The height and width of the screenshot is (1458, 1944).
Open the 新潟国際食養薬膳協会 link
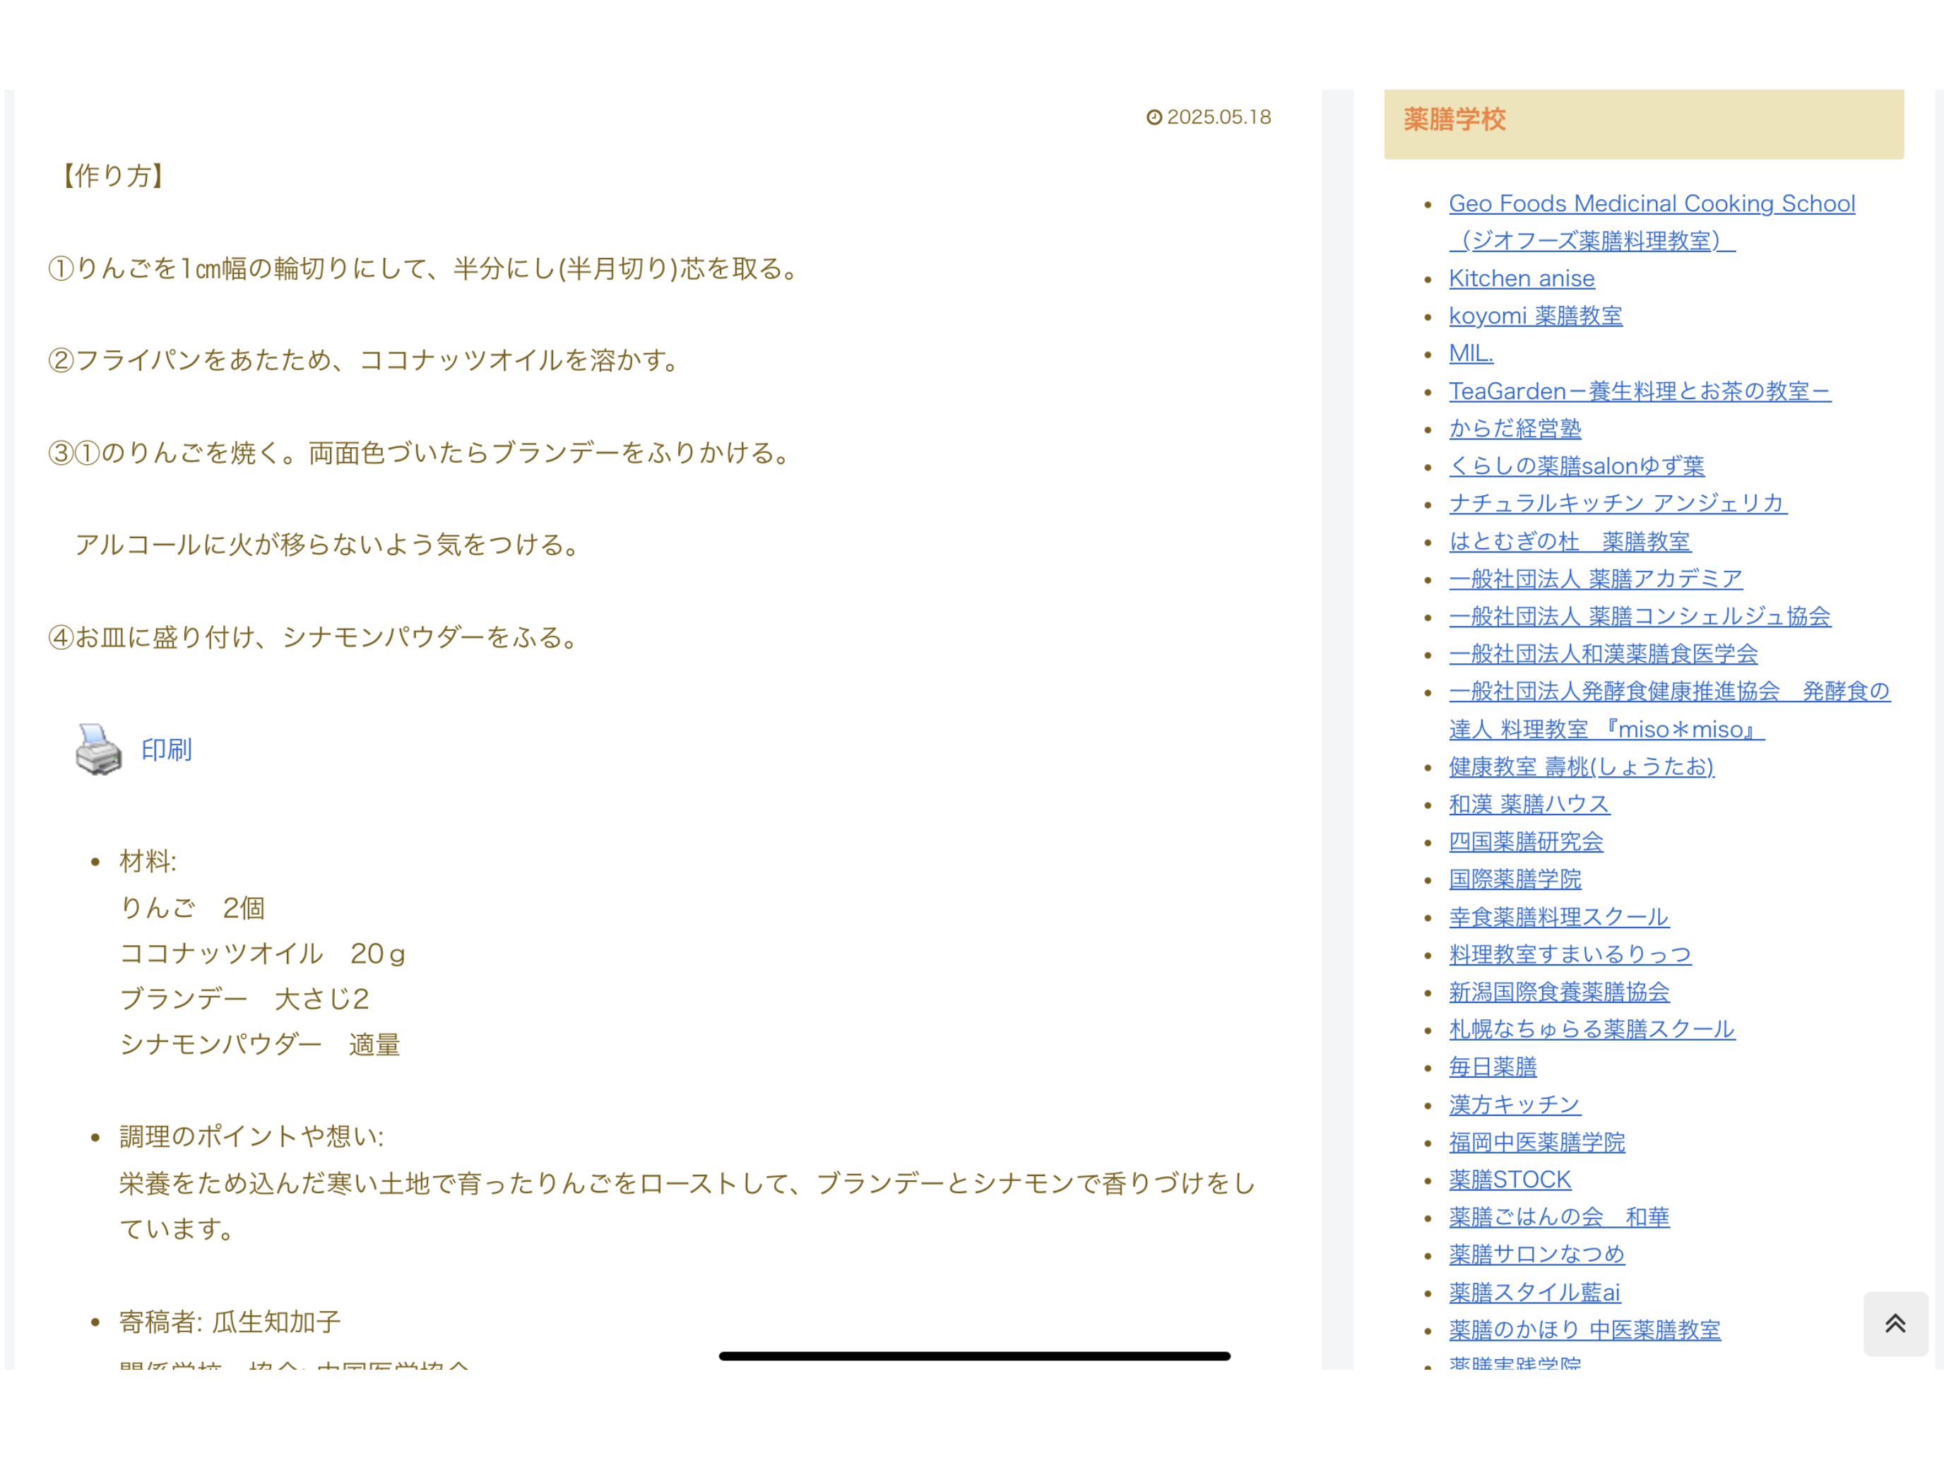pyautogui.click(x=1558, y=992)
